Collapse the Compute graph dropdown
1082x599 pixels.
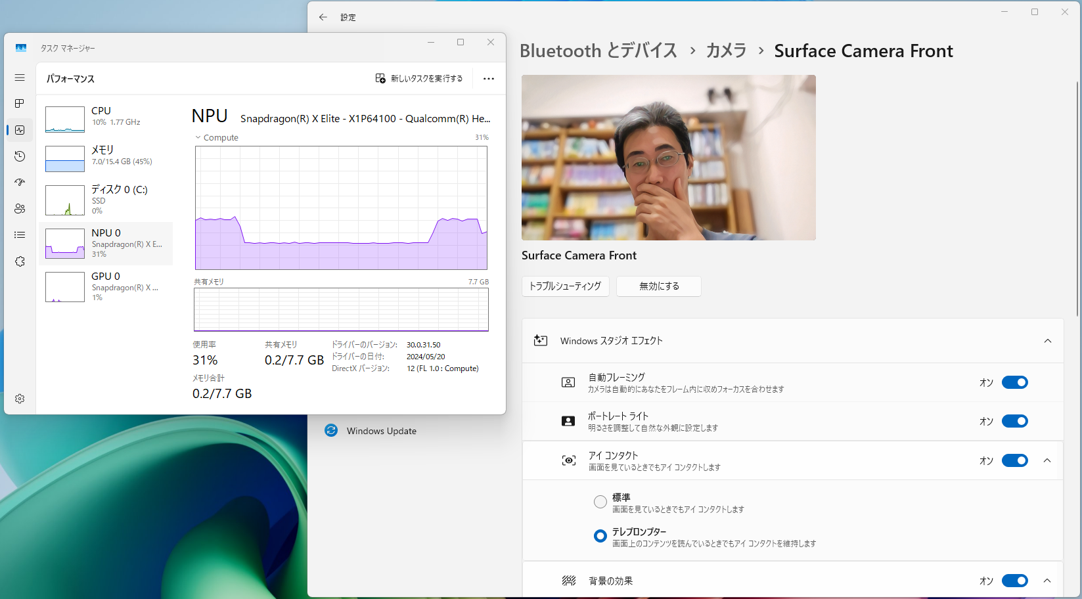click(x=198, y=137)
